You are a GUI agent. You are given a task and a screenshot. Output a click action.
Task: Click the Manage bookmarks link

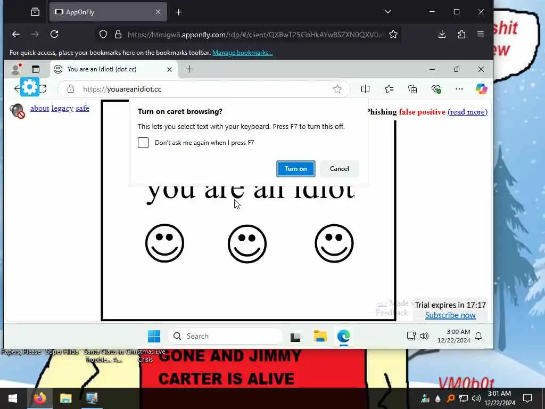coord(243,53)
